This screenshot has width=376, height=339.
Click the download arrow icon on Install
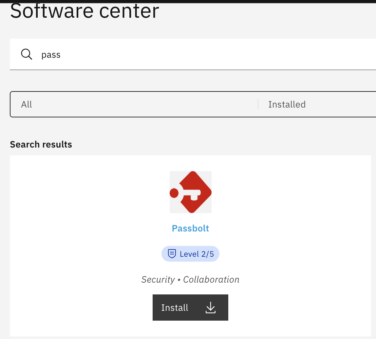210,308
